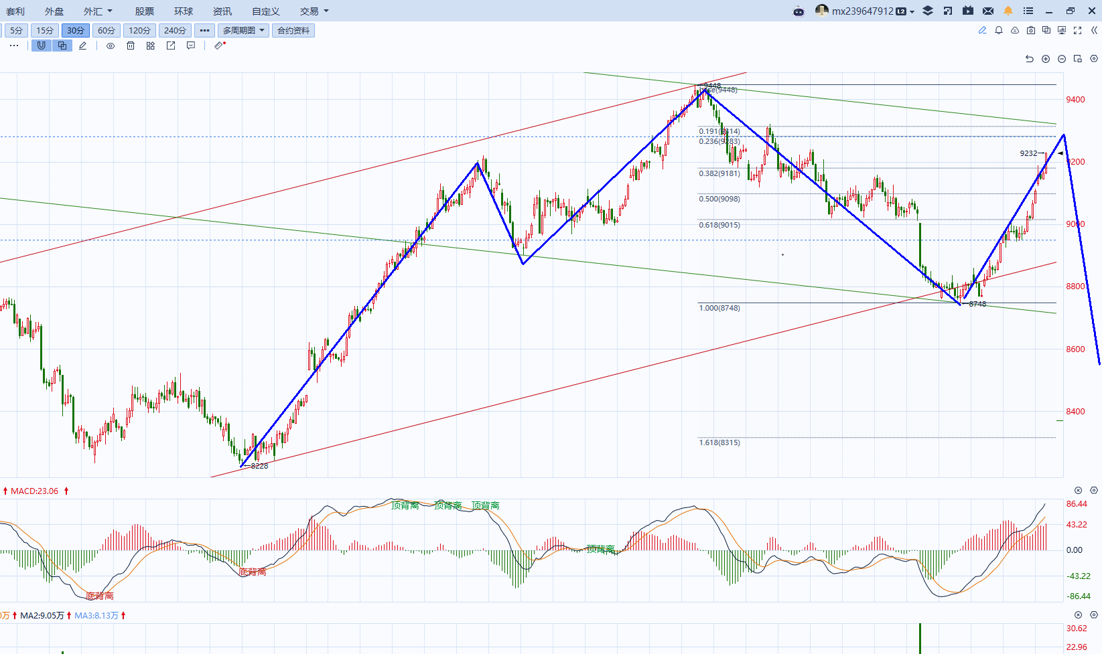Click the overlapping squares overlay icon near camera
This screenshot has width=1102, height=654.
(1046, 30)
